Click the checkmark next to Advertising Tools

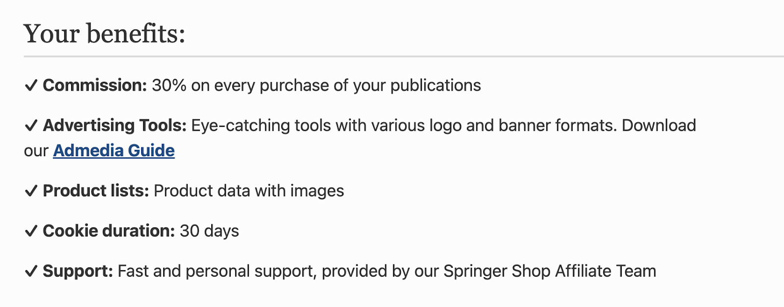[31, 126]
